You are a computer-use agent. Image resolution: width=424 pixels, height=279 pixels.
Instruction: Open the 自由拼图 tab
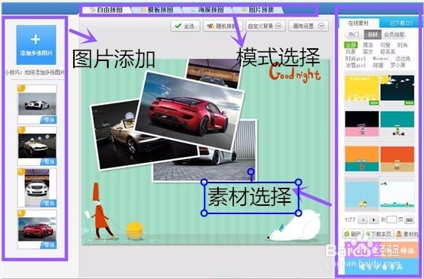click(106, 10)
